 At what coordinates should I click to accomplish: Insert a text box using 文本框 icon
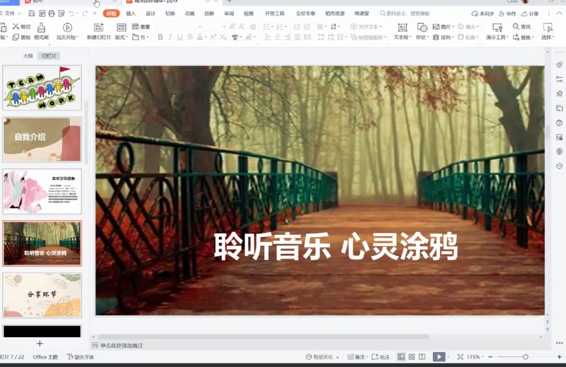pyautogui.click(x=402, y=27)
